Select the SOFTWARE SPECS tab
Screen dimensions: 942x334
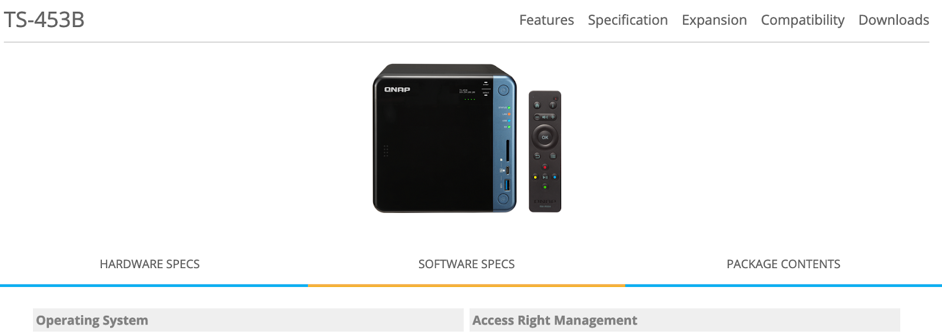(x=466, y=264)
